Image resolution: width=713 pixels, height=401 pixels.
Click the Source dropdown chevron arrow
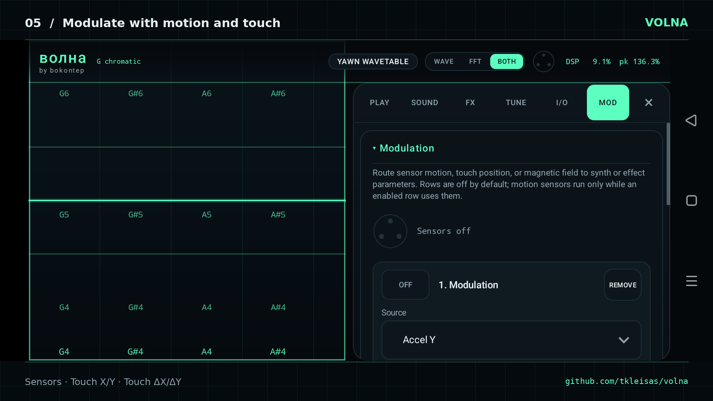[x=624, y=340]
